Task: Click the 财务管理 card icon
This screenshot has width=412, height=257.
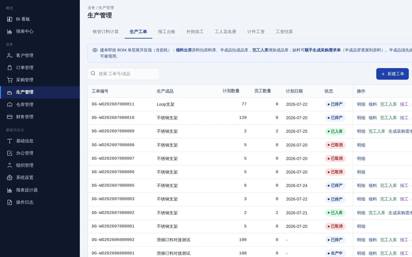Action: pyautogui.click(x=9, y=117)
